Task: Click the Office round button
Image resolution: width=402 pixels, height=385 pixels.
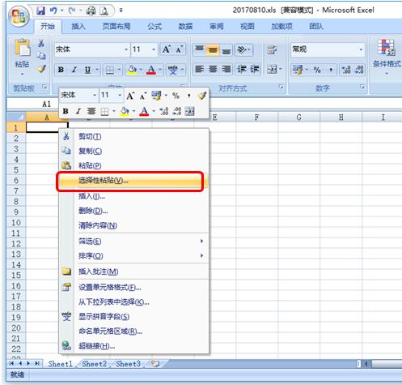Action: [19, 16]
